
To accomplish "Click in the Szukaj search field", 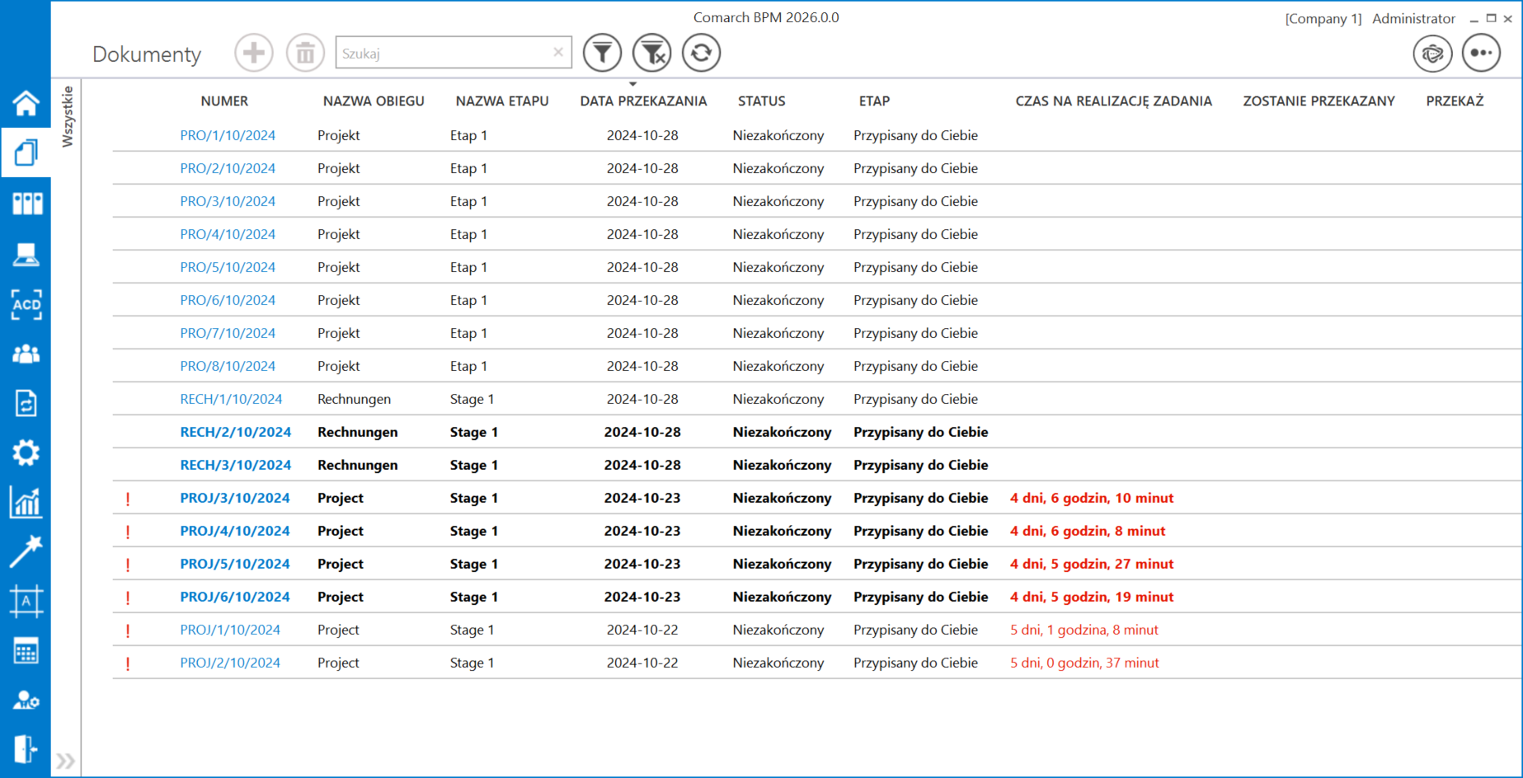I will point(443,54).
